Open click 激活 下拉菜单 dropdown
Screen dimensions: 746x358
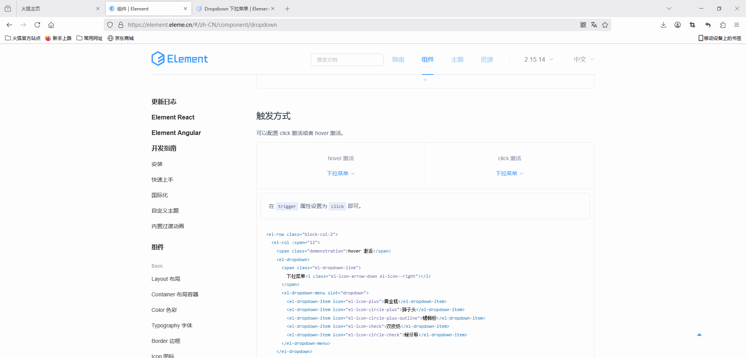tap(510, 173)
